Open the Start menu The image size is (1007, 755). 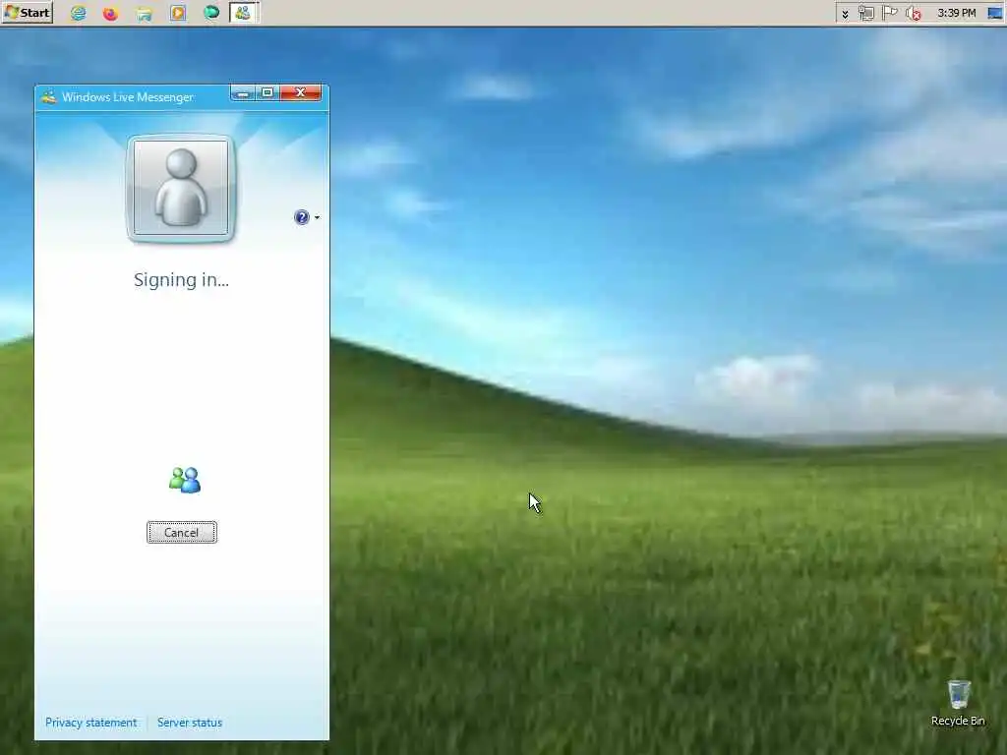coord(27,12)
